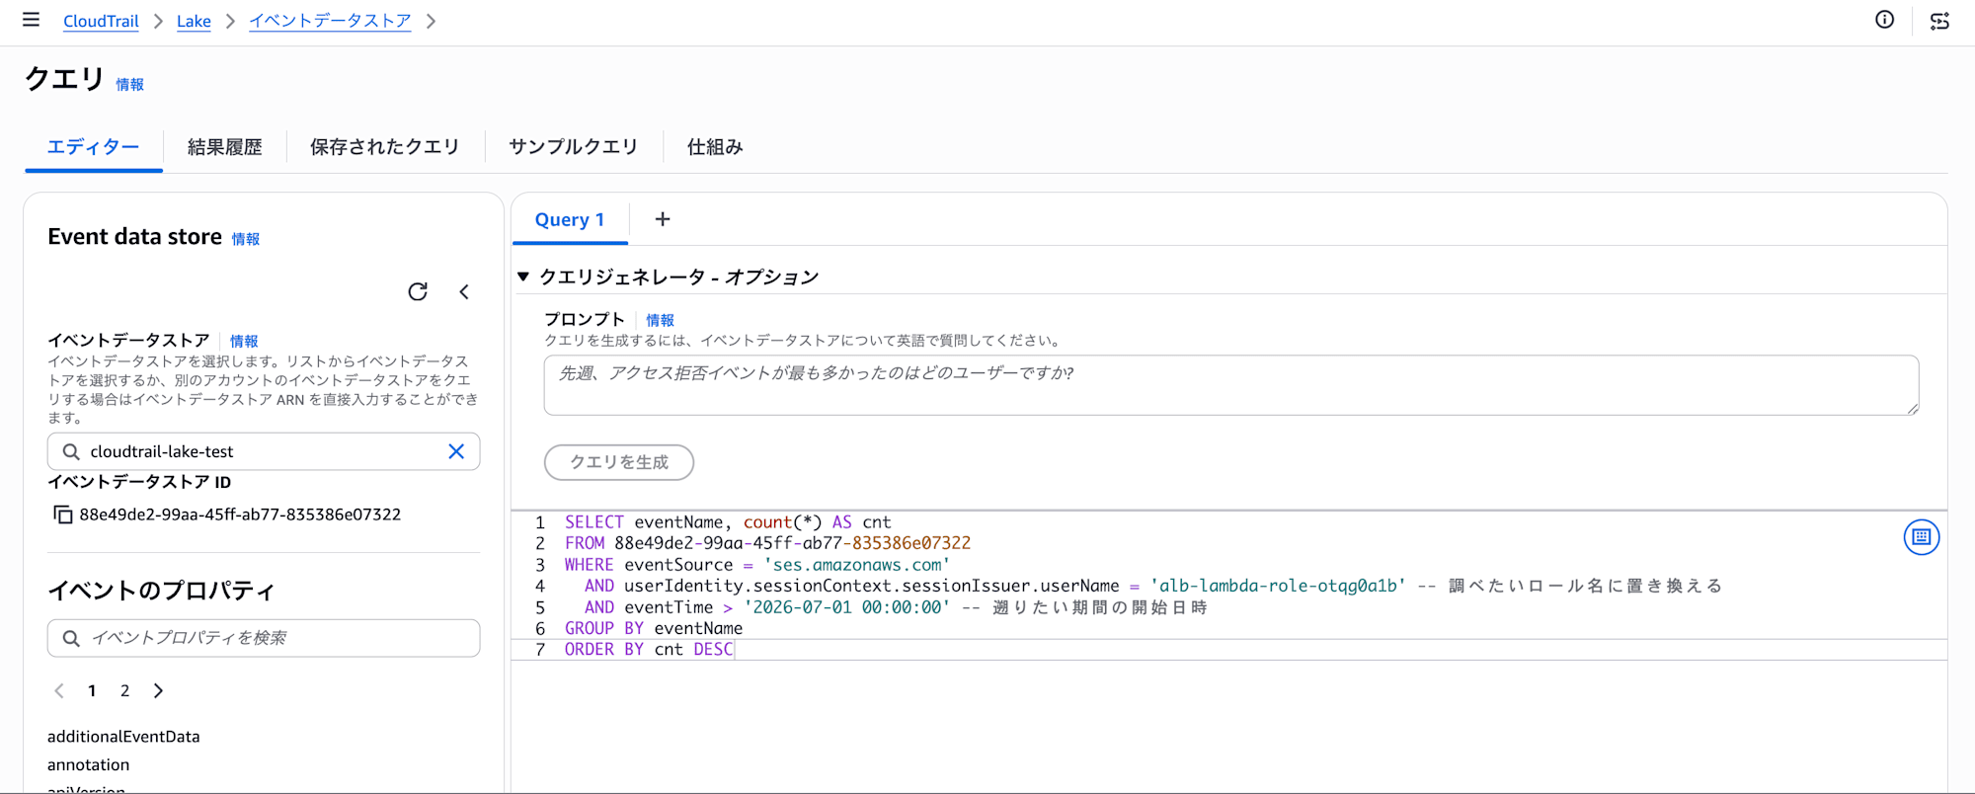Select the Query 1 tab
Screen dimensions: 1975x794
(x=570, y=219)
